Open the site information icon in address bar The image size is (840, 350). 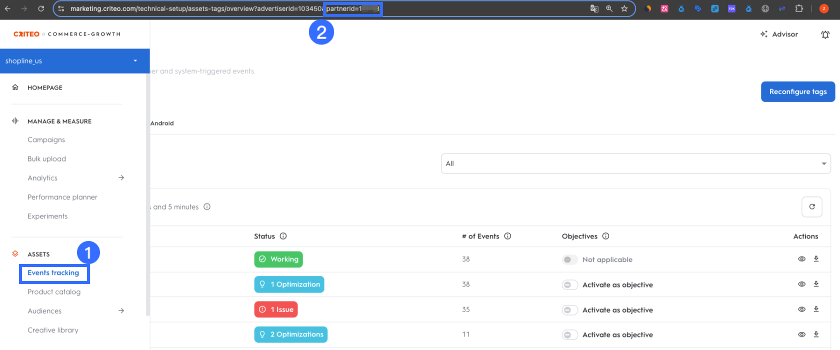(x=61, y=8)
